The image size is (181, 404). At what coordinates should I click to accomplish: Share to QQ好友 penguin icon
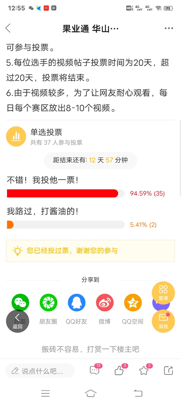[x=77, y=302]
